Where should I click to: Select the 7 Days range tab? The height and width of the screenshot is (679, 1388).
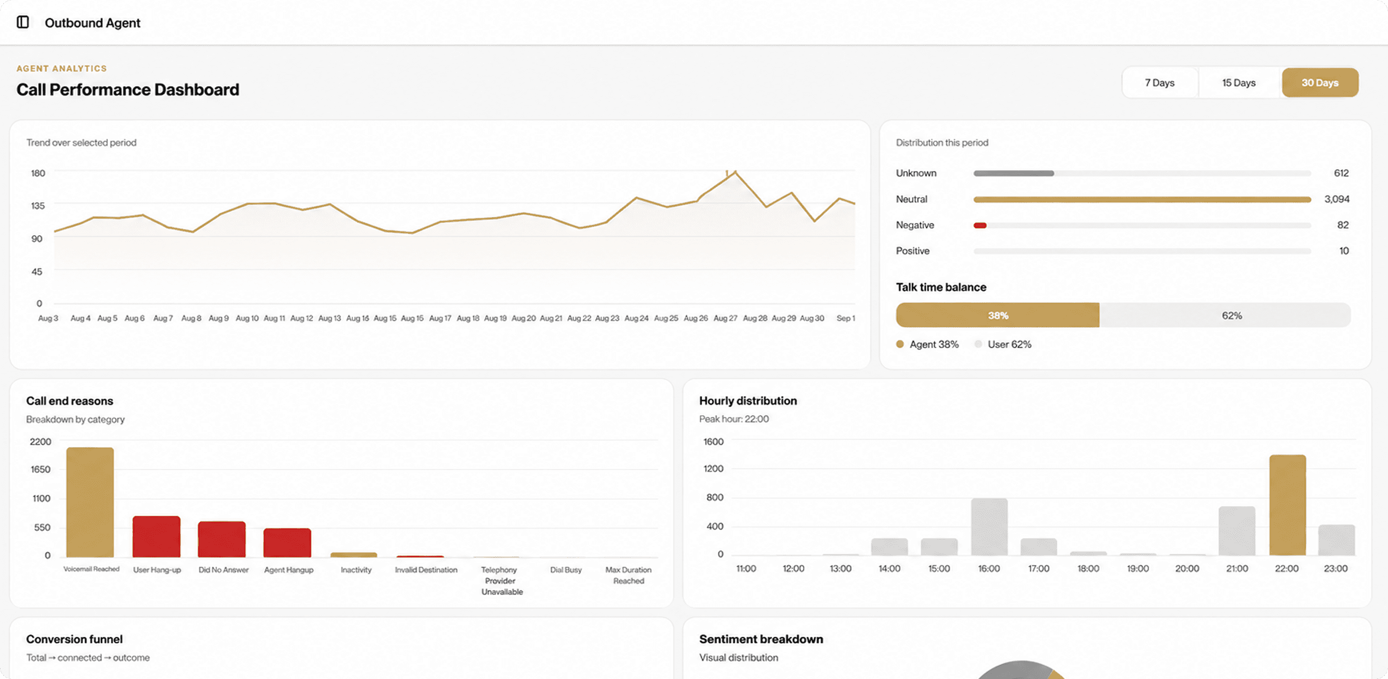(x=1159, y=83)
